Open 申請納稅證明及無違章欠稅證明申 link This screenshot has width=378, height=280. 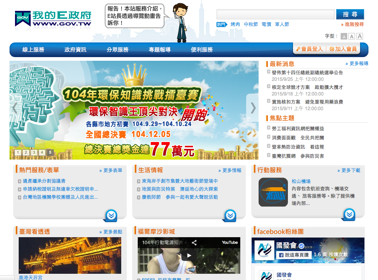click(60, 189)
